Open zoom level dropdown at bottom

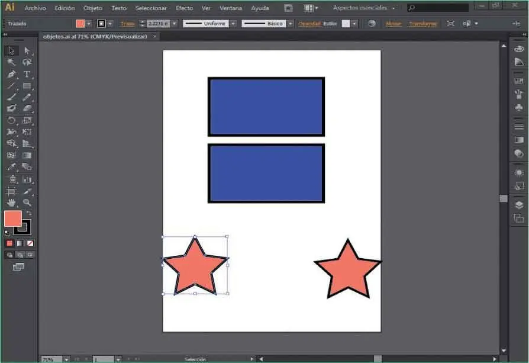66,359
